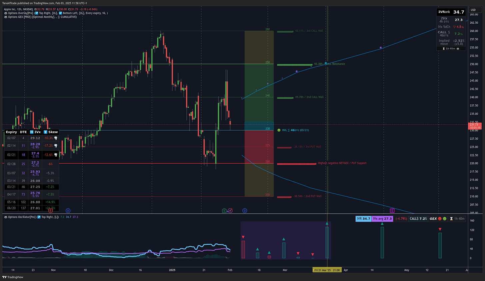The image size is (485, 281).
Task: Click the Expiry column header
Action: pyautogui.click(x=11, y=132)
